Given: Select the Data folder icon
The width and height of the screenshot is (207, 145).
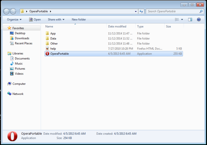Looking at the screenshot, I should [47, 38].
